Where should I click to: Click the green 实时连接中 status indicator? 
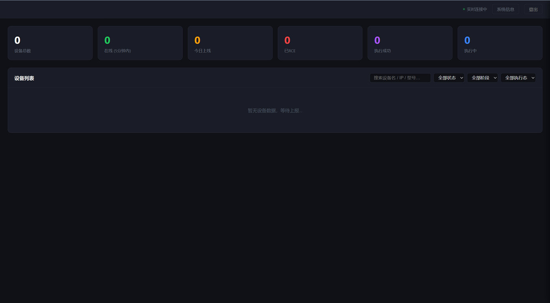(475, 9)
